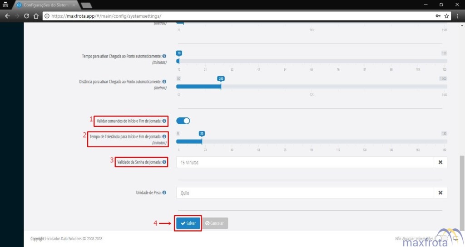The width and height of the screenshot is (465, 247).
Task: Click info icon next to Tempo de Tolerância
Action: 164,136
